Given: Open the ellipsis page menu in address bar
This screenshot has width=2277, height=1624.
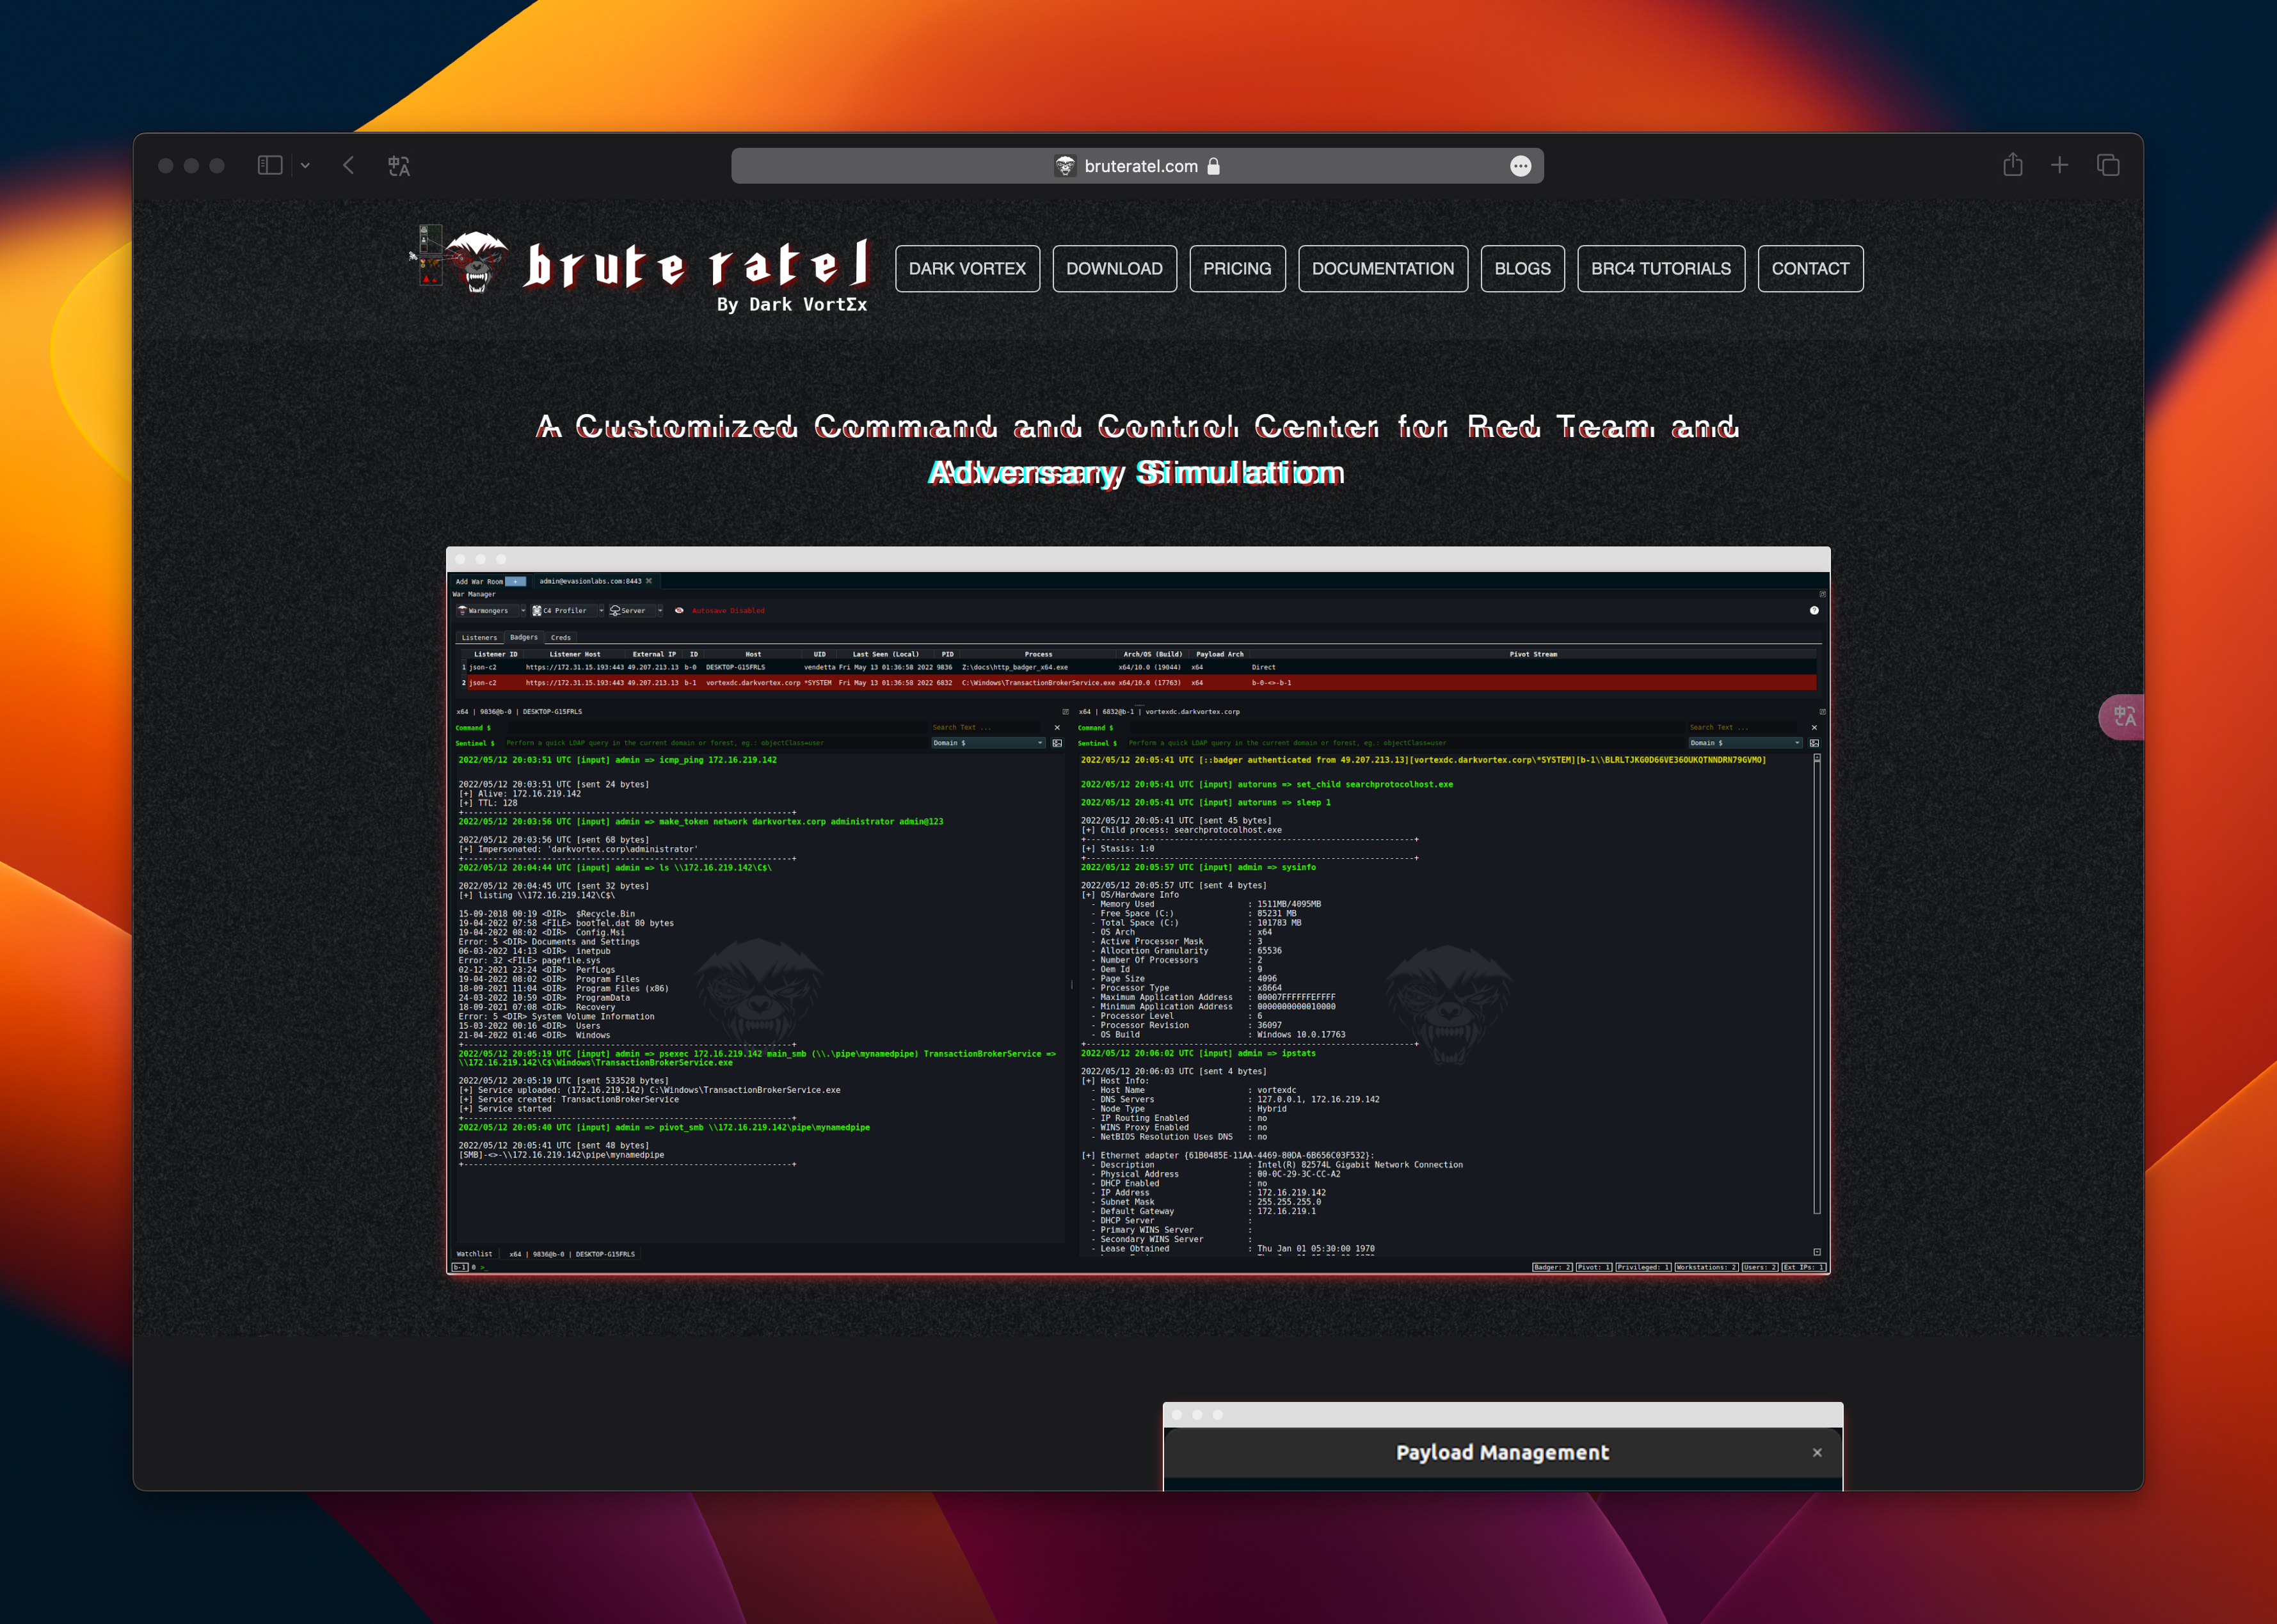Looking at the screenshot, I should (1520, 166).
